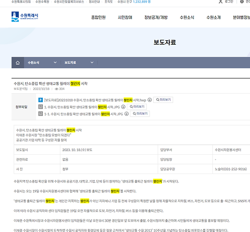Download the hwp attachment via arrow icon
Screen dimensions: 250x232
[150, 100]
